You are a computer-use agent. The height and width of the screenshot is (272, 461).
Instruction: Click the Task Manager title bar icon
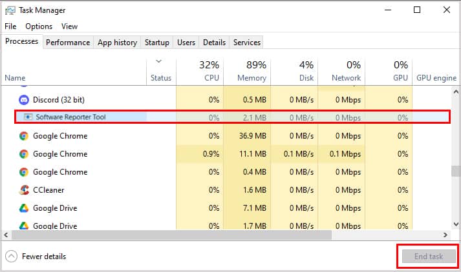[10, 10]
